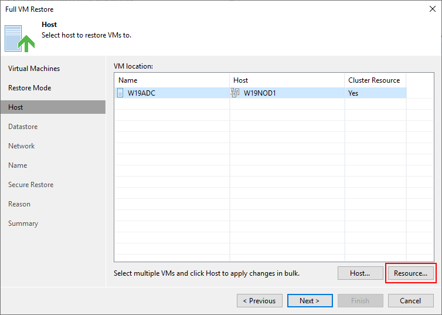The image size is (442, 315).
Task: Open the Network step
Action: click(22, 146)
